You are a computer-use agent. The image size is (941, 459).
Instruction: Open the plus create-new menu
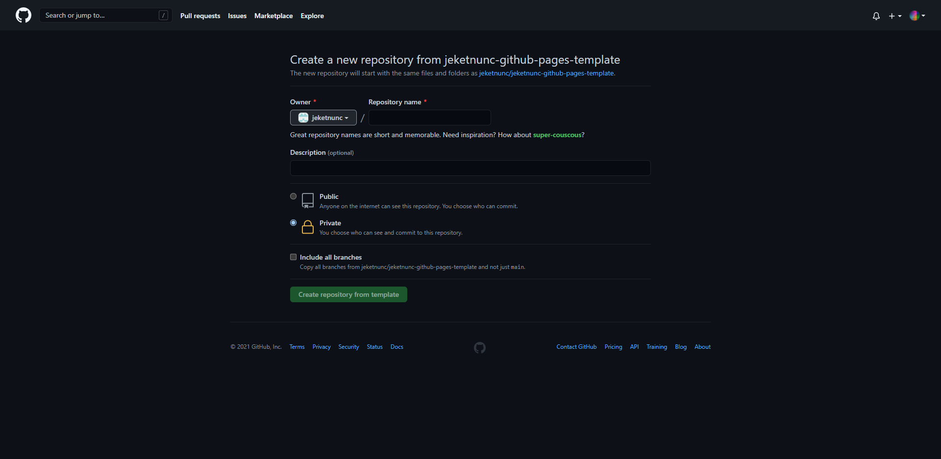click(895, 16)
